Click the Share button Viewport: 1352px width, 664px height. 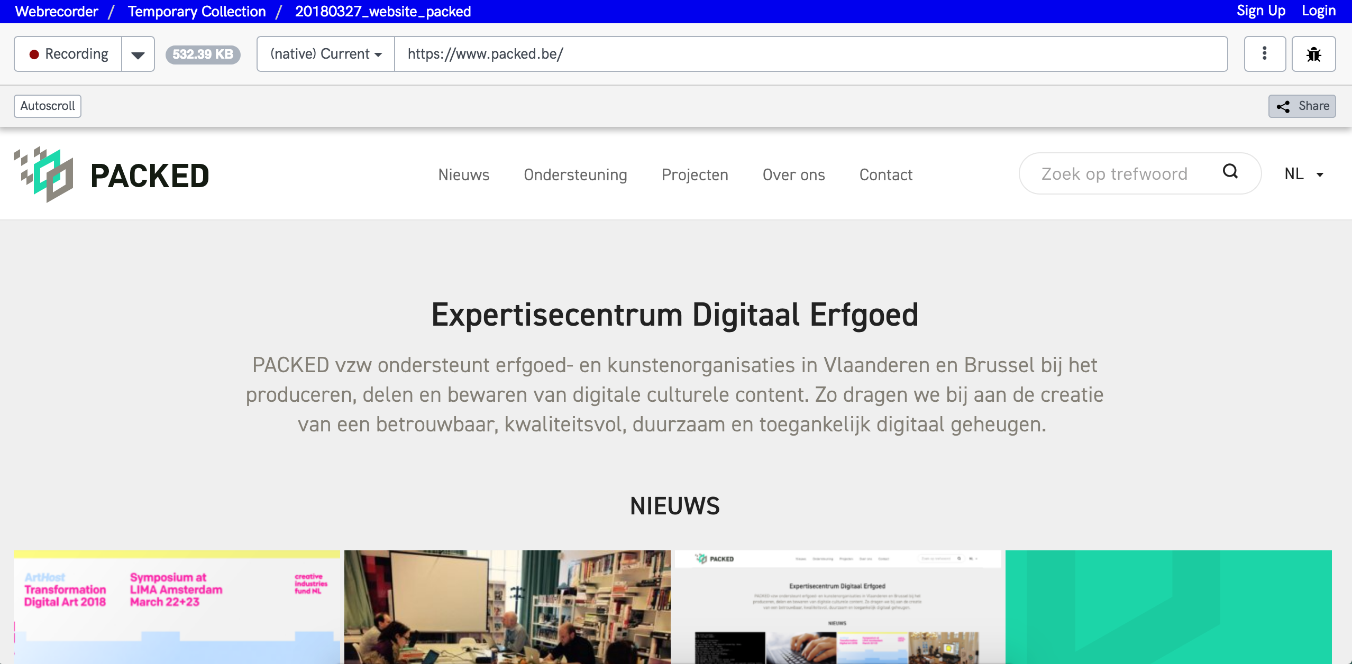[x=1302, y=106]
